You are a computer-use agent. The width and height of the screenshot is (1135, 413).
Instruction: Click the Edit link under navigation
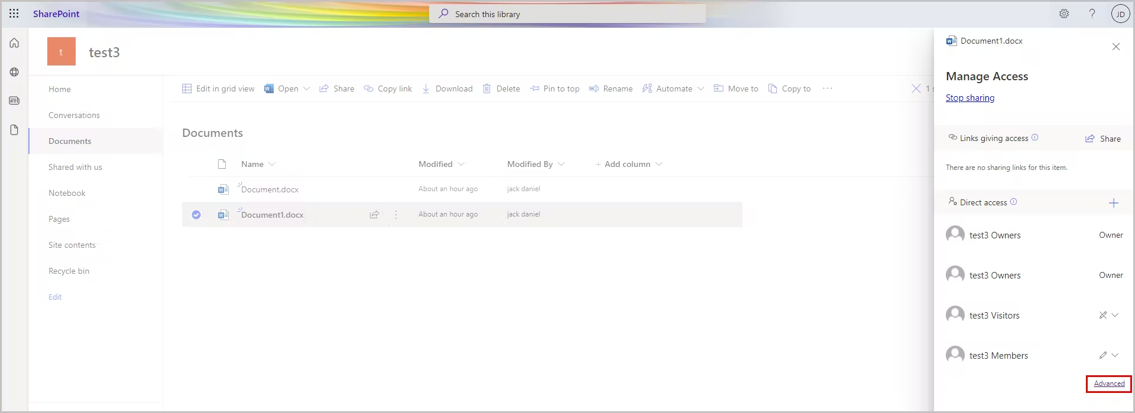(x=55, y=297)
